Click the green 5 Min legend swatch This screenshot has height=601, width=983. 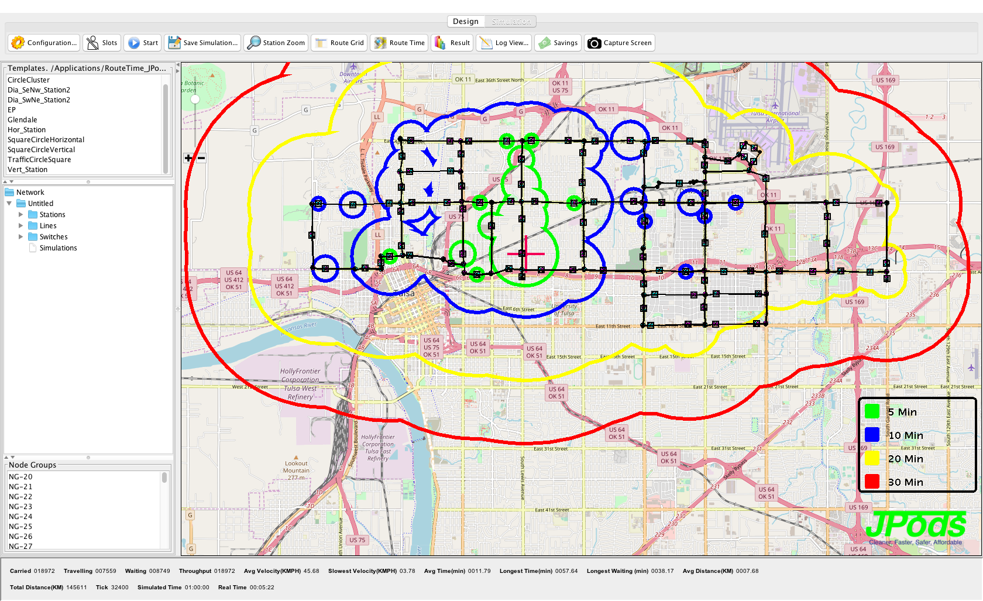(x=872, y=412)
